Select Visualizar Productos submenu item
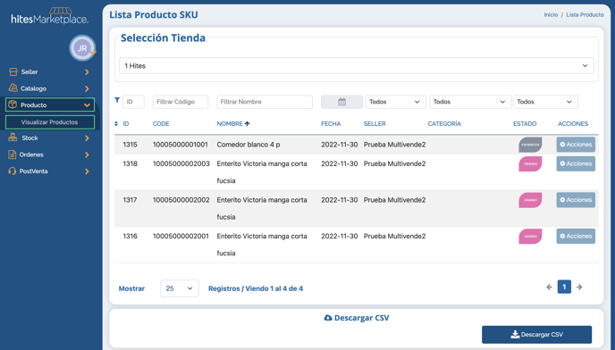Viewport: 615px width, 350px height. click(x=50, y=122)
